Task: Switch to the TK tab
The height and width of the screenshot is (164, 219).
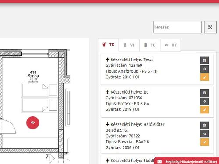Action: click(109, 45)
